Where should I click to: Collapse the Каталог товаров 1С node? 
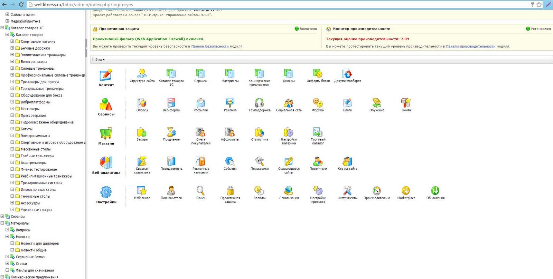click(2, 28)
